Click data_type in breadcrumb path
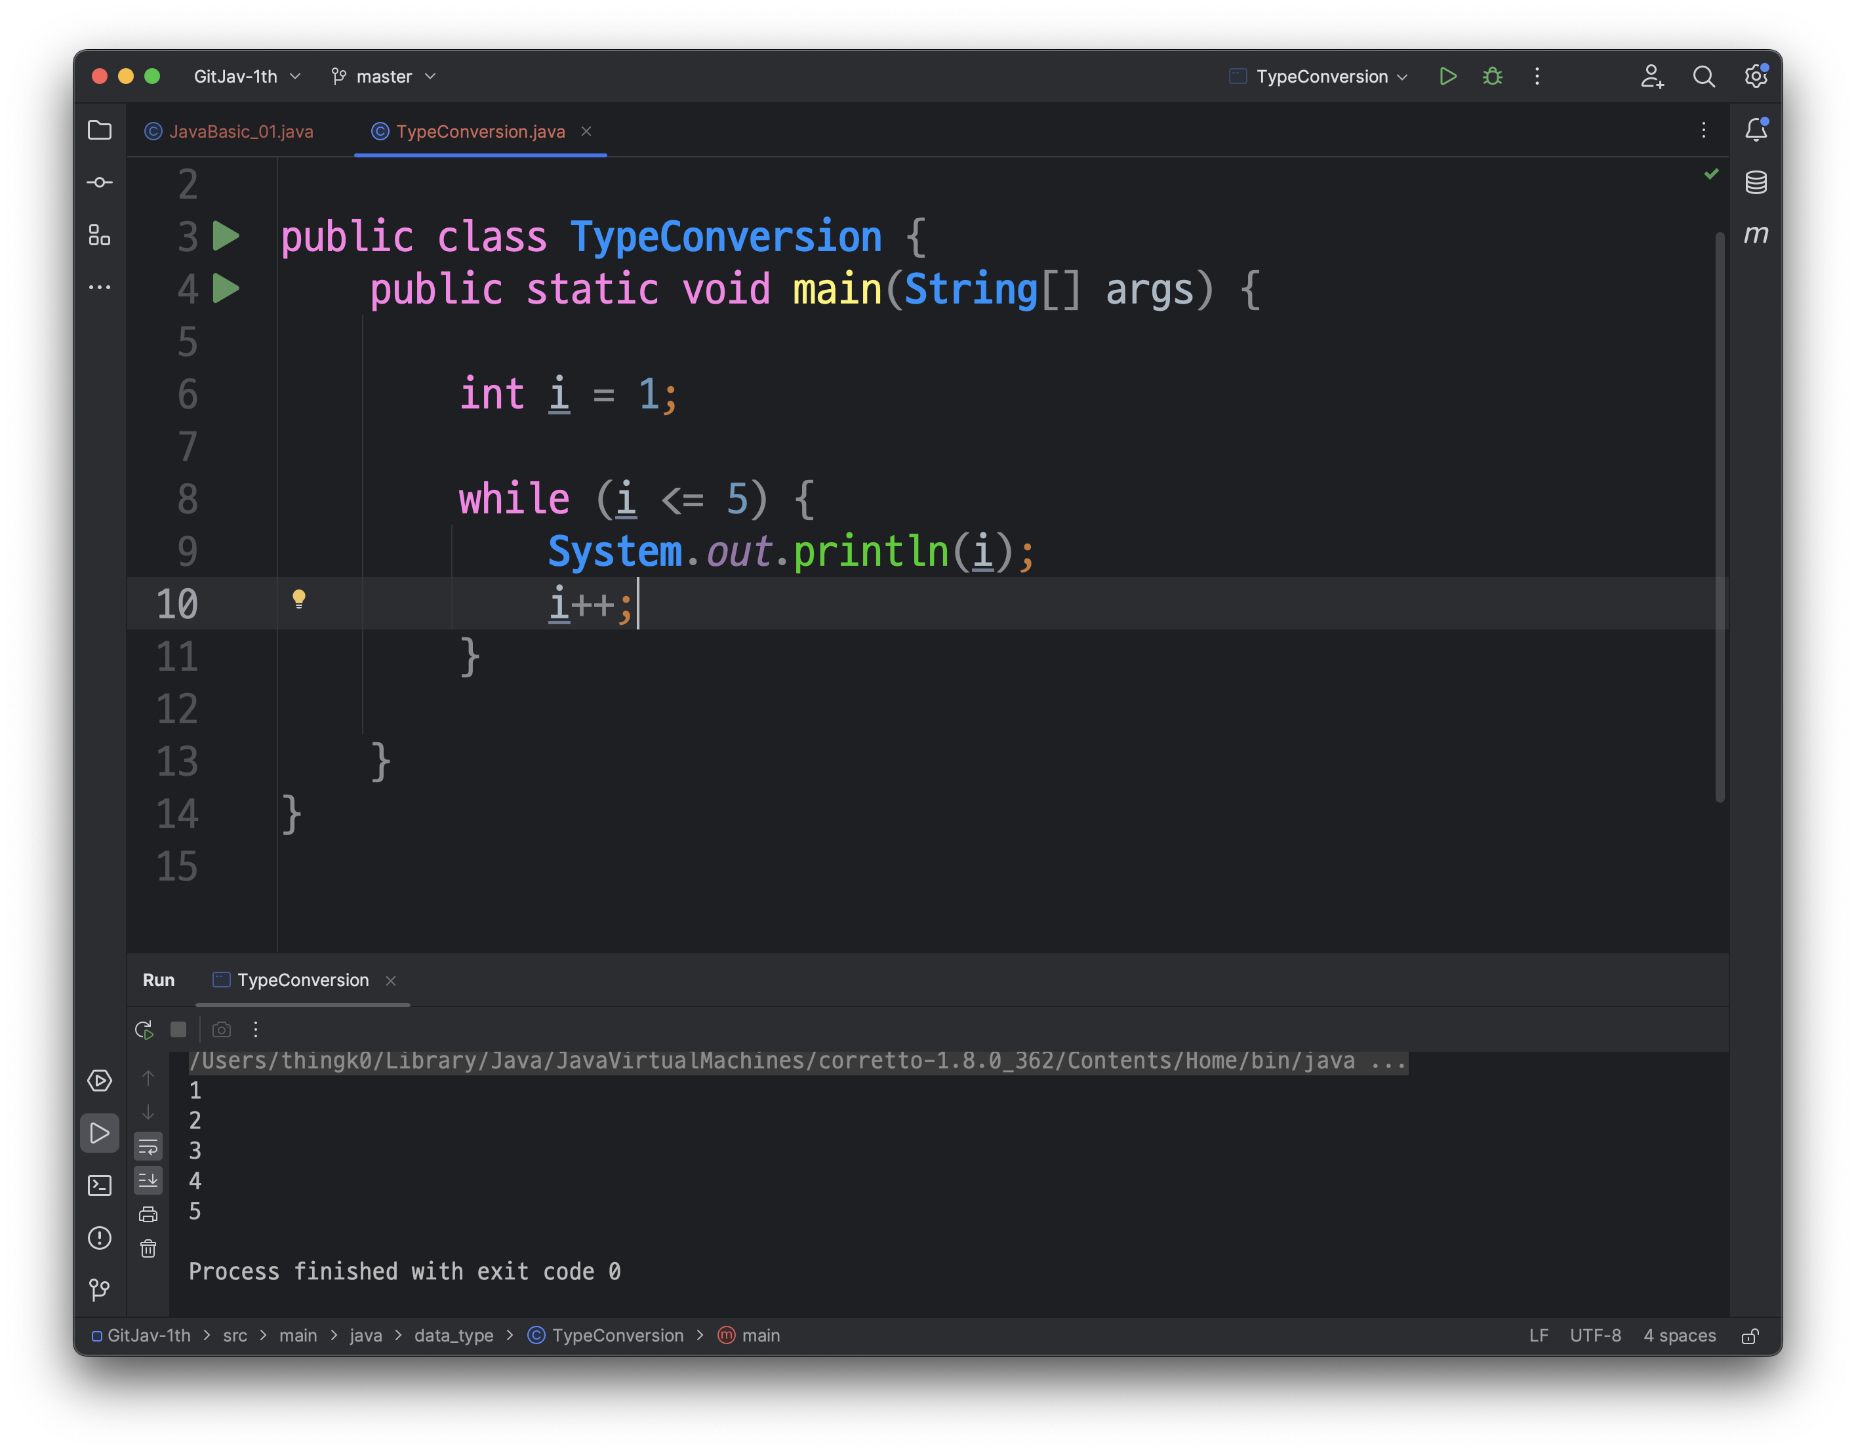This screenshot has height=1453, width=1856. click(x=454, y=1336)
